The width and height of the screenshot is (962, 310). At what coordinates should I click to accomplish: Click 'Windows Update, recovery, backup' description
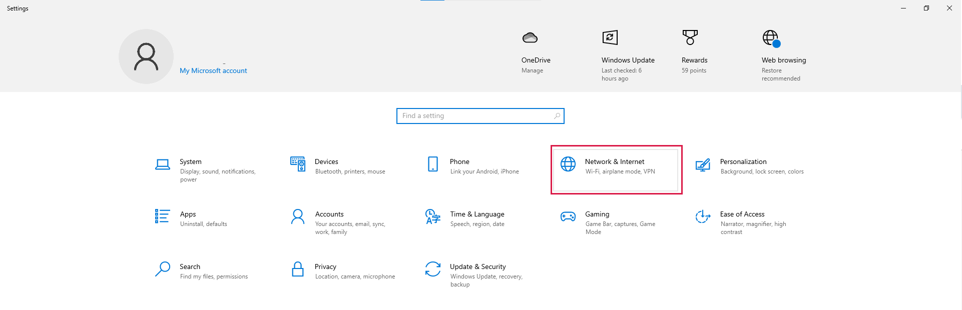486,280
